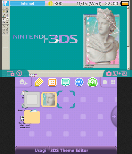Open HOME Menu Settings house-wrench icon
This screenshot has height=154, width=132.
23,82
